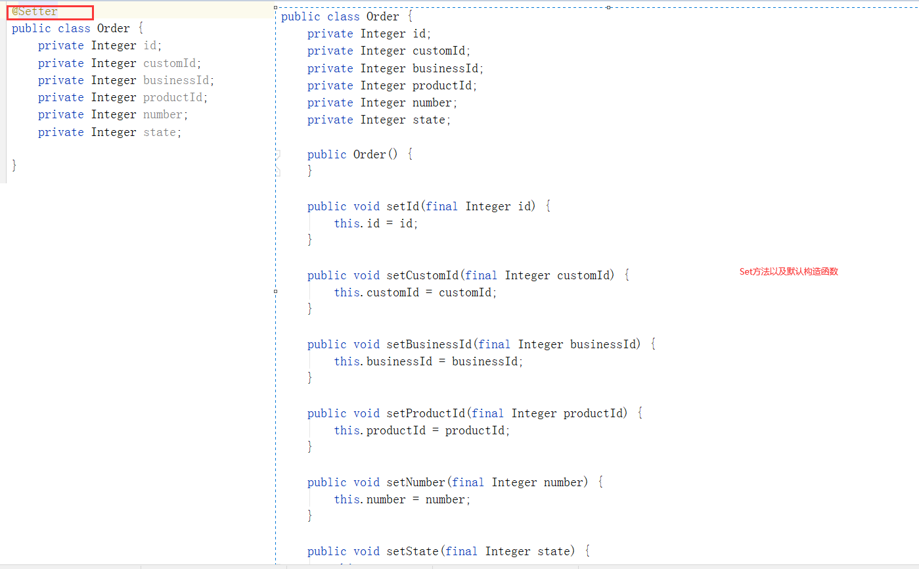This screenshot has height=569, width=919.
Task: Click 'private Integer productId;' in right editor
Action: 392,85
